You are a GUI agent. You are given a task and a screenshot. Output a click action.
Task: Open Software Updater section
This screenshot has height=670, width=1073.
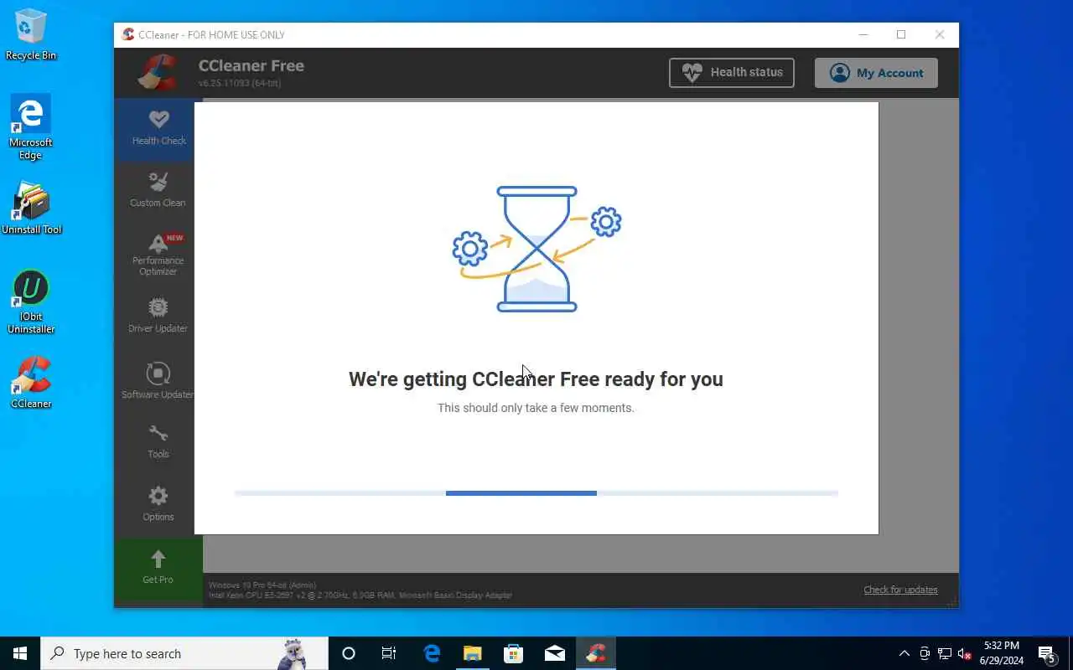(158, 379)
